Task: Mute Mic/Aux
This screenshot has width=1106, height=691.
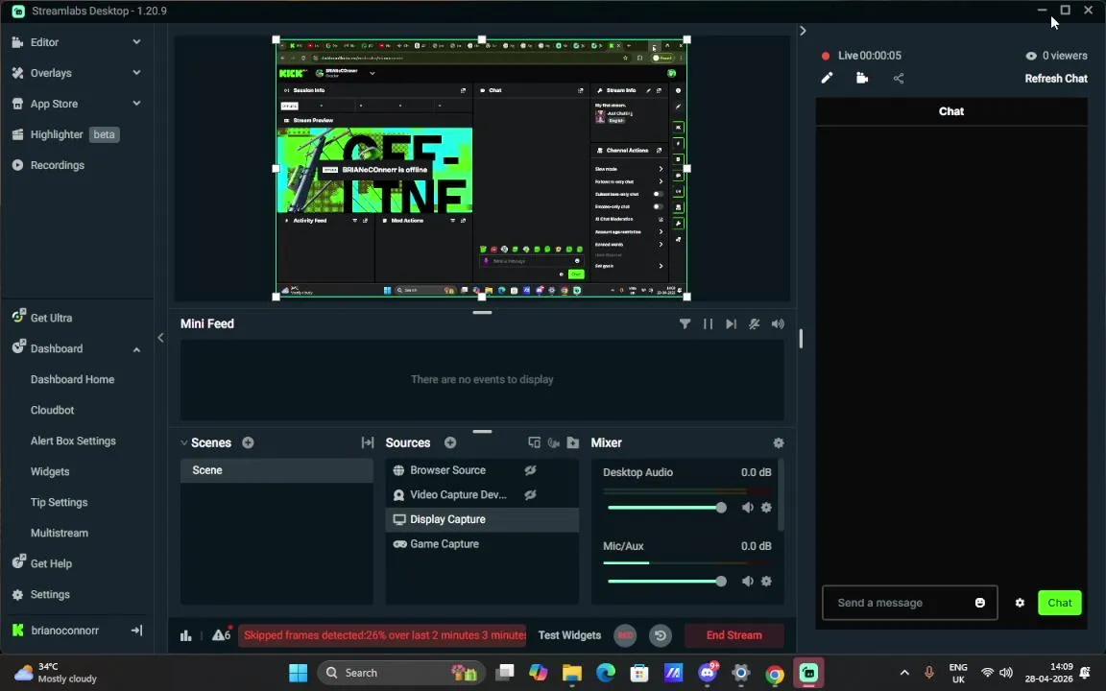Action: click(x=748, y=582)
